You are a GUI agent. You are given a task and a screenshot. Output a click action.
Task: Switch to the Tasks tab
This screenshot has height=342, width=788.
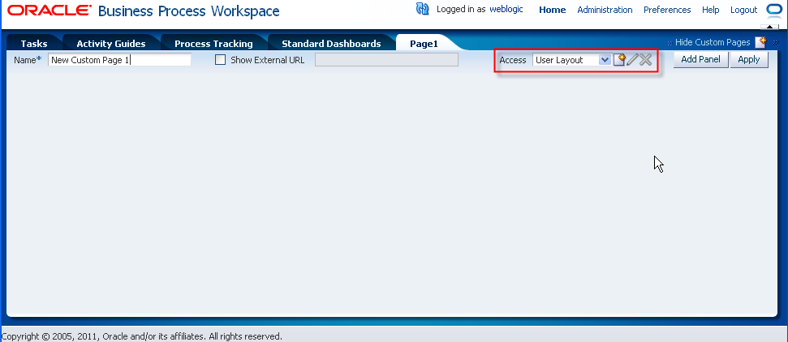(x=34, y=44)
